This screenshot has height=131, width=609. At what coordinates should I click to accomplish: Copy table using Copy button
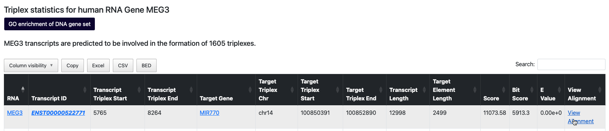72,65
